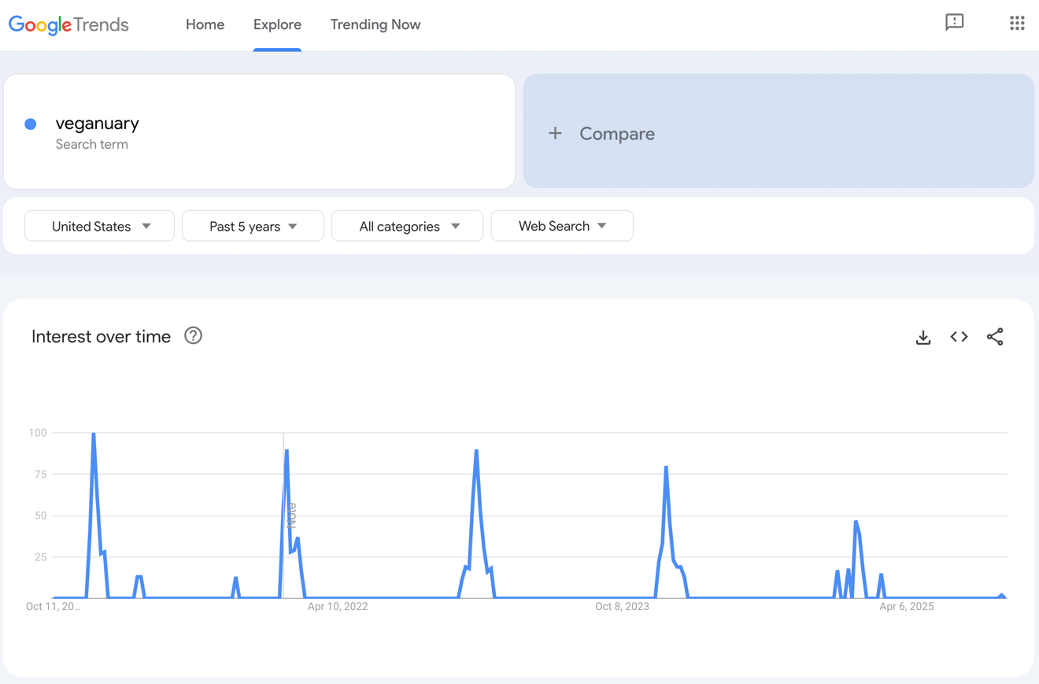Open the embed code view
This screenshot has height=684, width=1039.
coord(959,337)
